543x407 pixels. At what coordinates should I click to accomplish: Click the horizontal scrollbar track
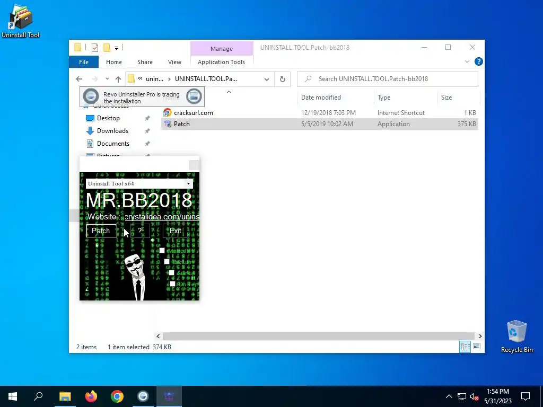pos(318,336)
